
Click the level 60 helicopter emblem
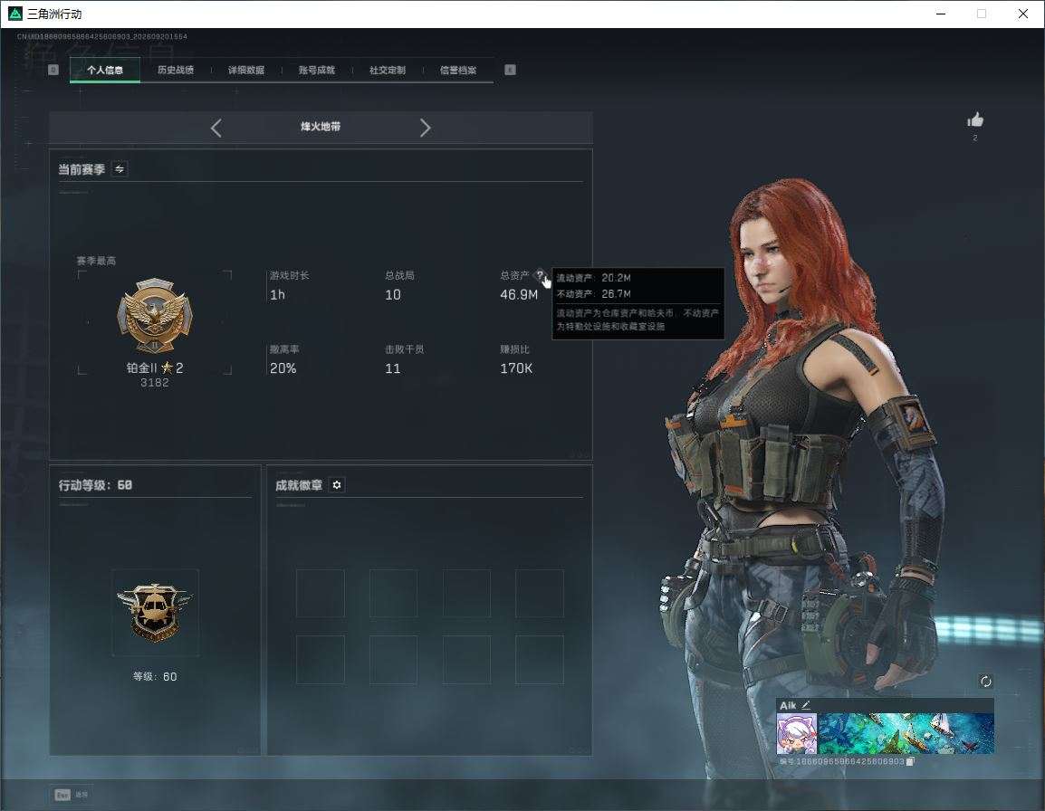tap(155, 613)
